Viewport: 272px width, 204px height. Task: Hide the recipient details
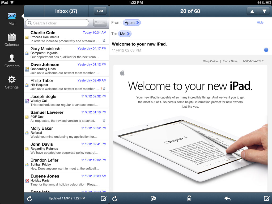pyautogui.click(x=260, y=22)
